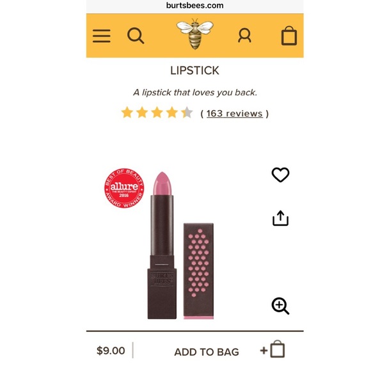Click the fifth half-filled star
Viewport: 371px width, 371px height.
pyautogui.click(x=187, y=112)
